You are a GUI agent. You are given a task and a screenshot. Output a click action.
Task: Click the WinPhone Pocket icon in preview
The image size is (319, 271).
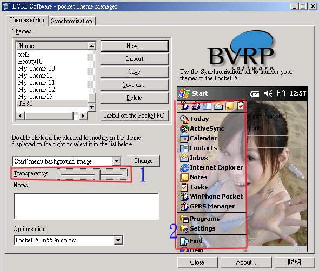coord(184,197)
